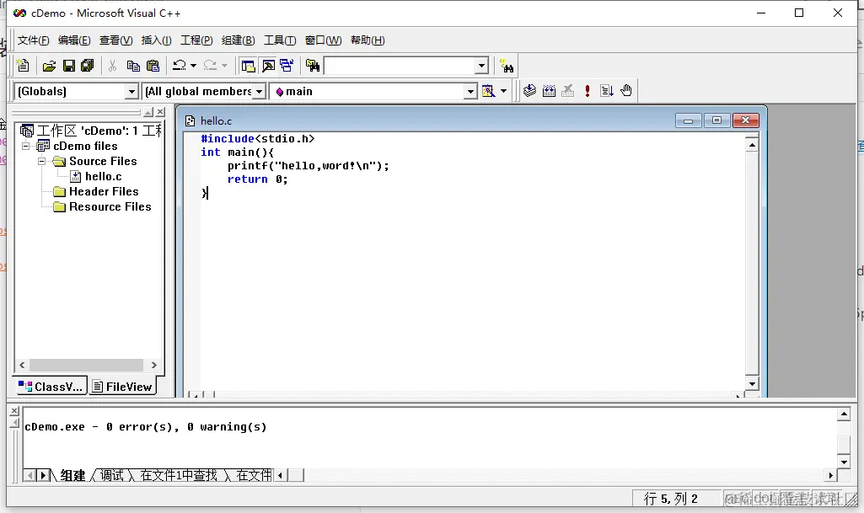The height and width of the screenshot is (513, 864).
Task: Click the workspace panel scroll right arrow
Action: tap(153, 365)
